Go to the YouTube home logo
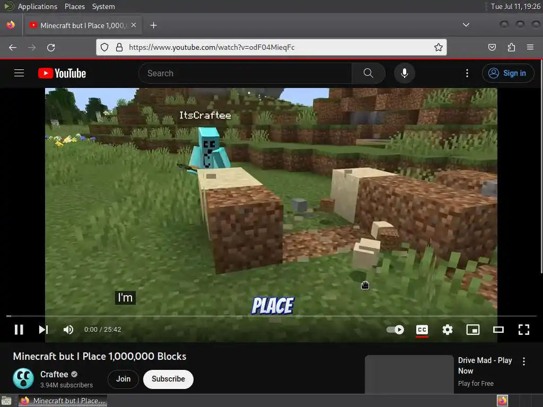This screenshot has height=407, width=543. (x=62, y=73)
